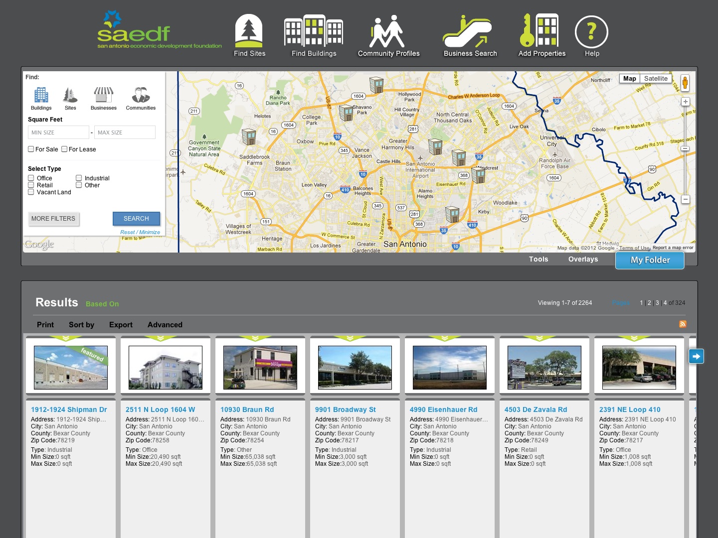Go to the saedf logo home
Screen dimensions: 718x538
point(159,30)
